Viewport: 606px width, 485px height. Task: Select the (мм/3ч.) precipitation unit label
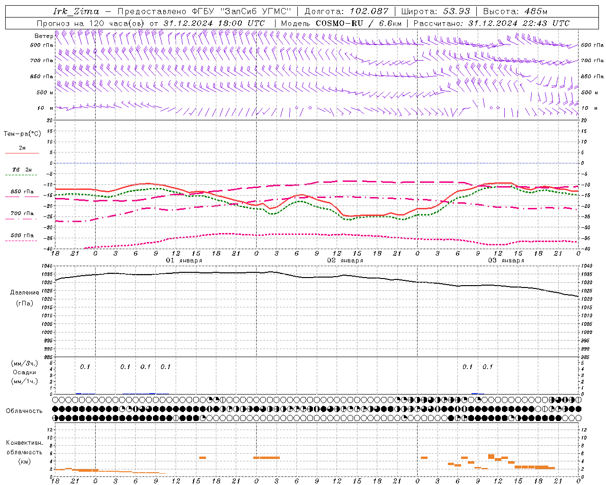click(25, 363)
